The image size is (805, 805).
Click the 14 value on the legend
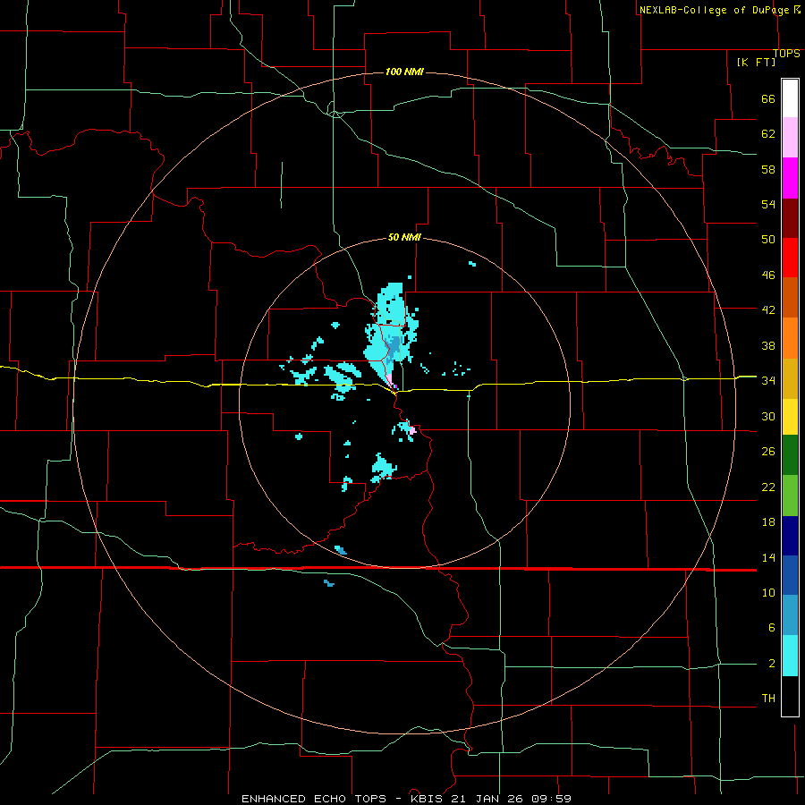(x=768, y=557)
